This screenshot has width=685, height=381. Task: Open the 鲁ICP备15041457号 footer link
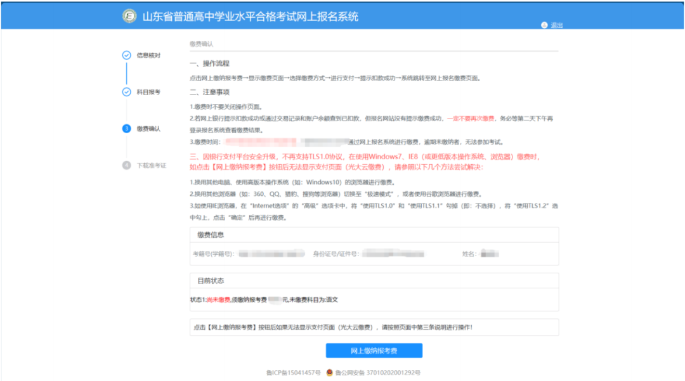(x=294, y=372)
